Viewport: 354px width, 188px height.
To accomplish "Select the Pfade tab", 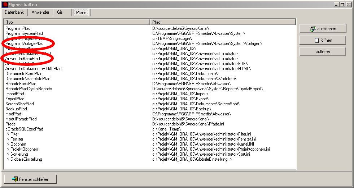I will click(81, 13).
